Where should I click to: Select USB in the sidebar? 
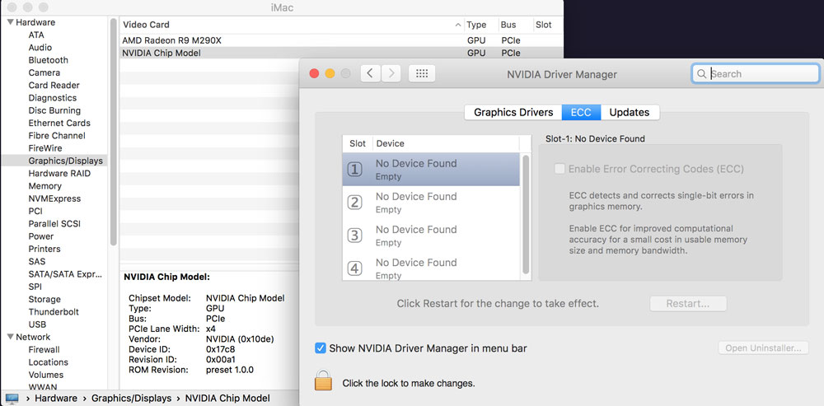[x=37, y=324]
